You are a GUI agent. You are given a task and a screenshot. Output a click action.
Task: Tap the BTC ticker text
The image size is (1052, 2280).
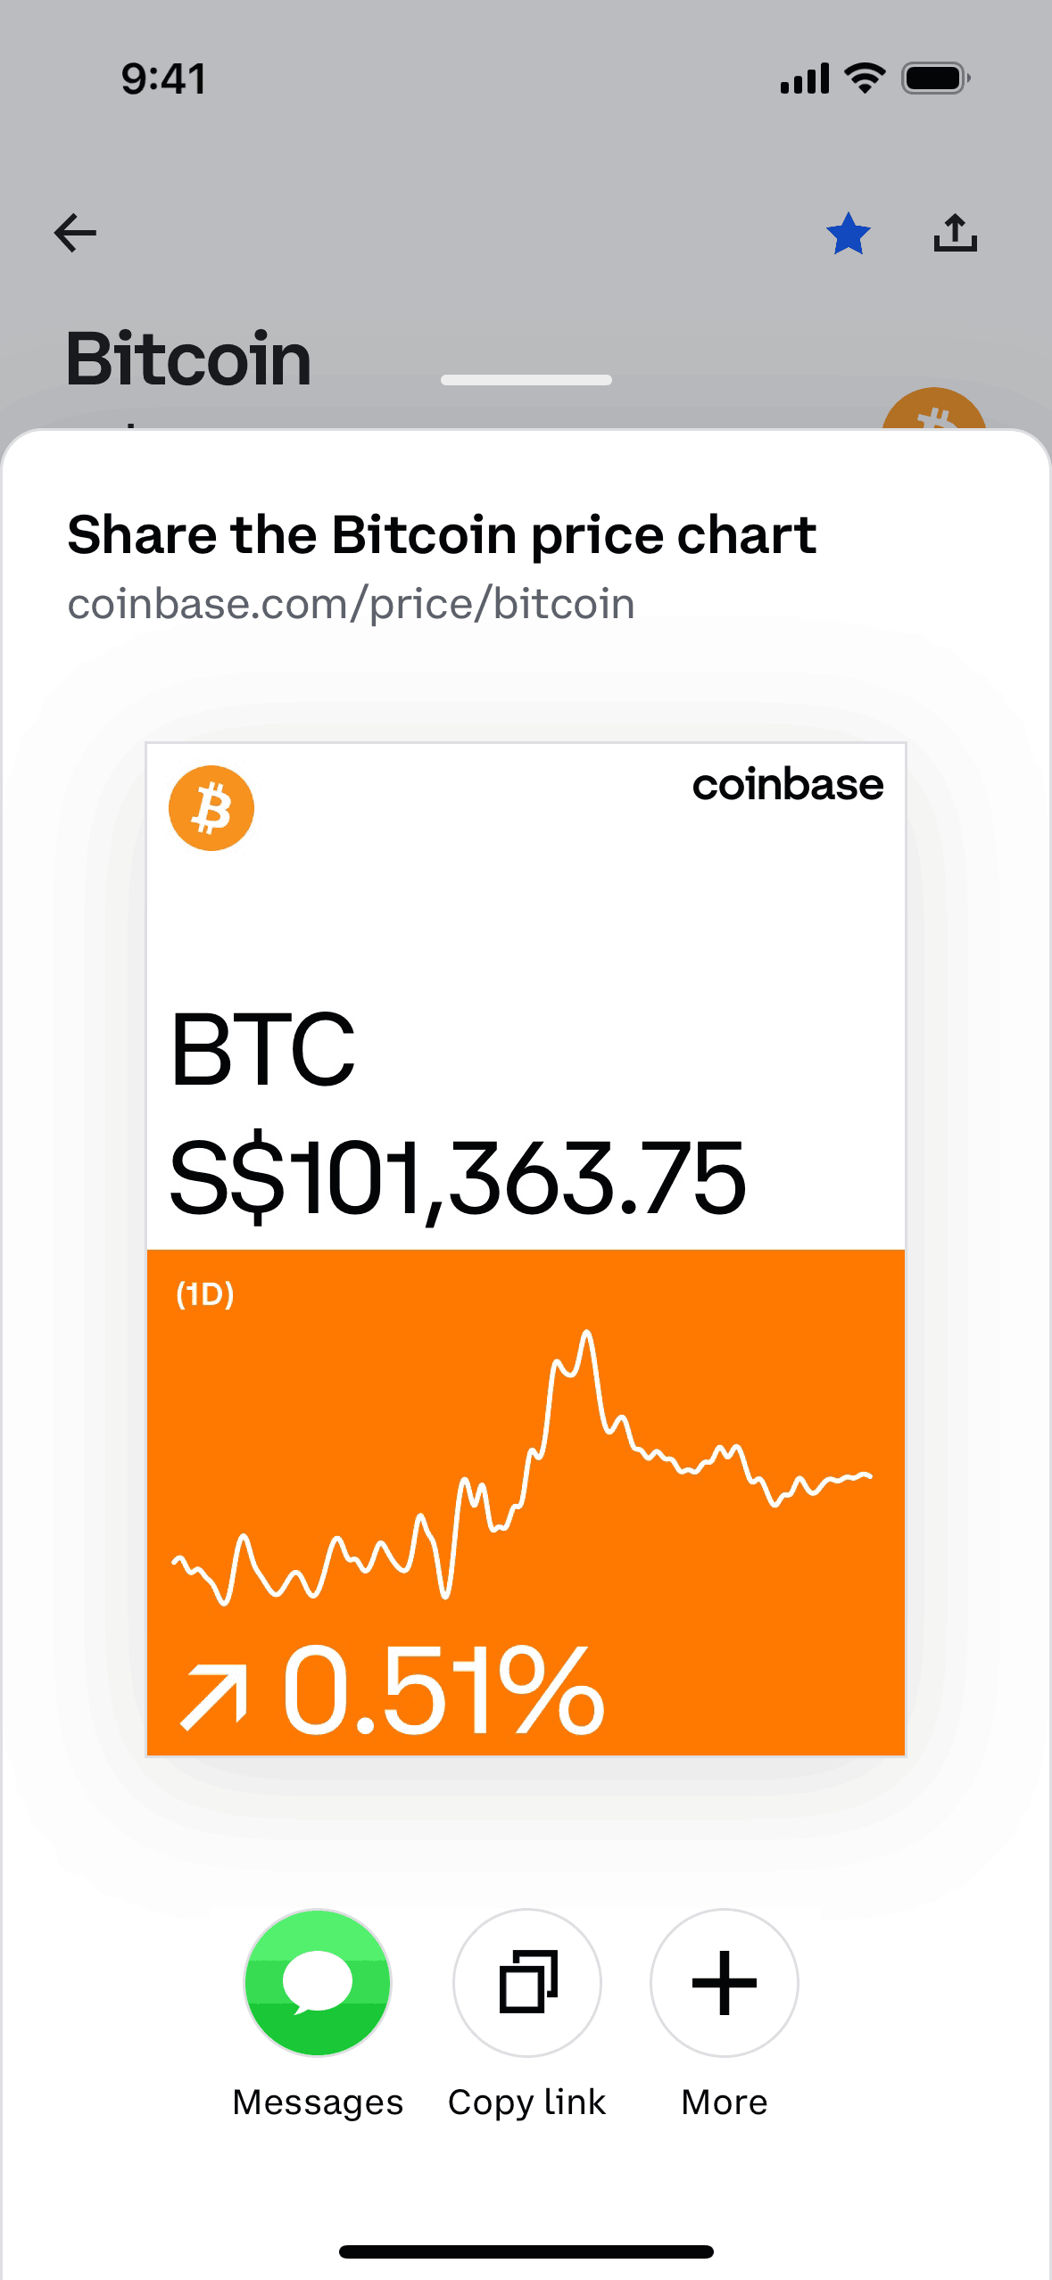pos(263,1050)
